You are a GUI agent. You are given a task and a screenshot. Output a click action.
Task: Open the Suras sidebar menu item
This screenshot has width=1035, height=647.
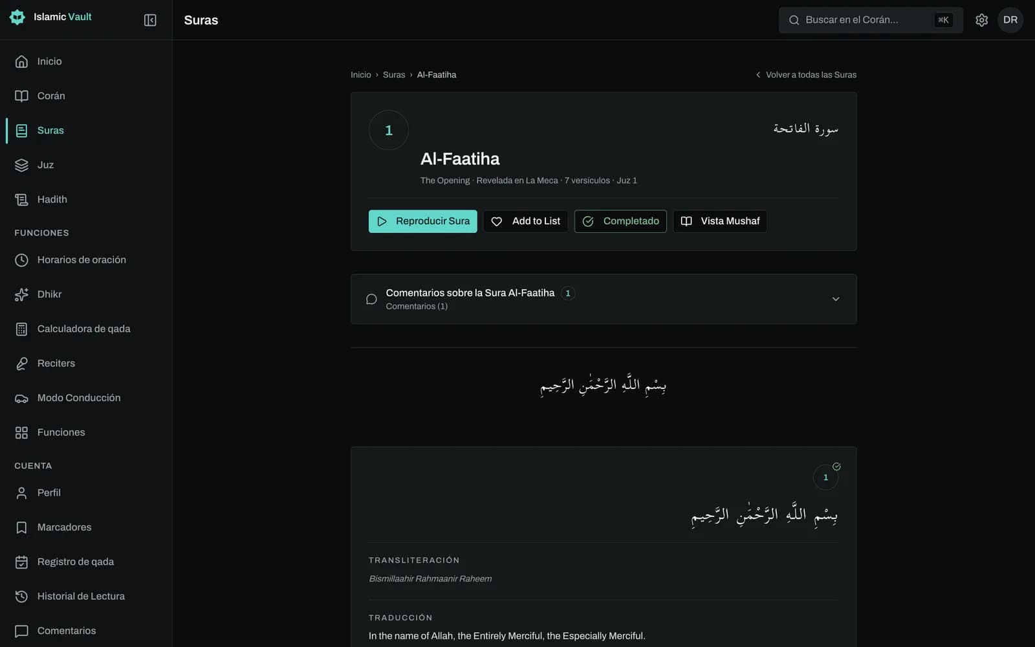click(x=86, y=130)
